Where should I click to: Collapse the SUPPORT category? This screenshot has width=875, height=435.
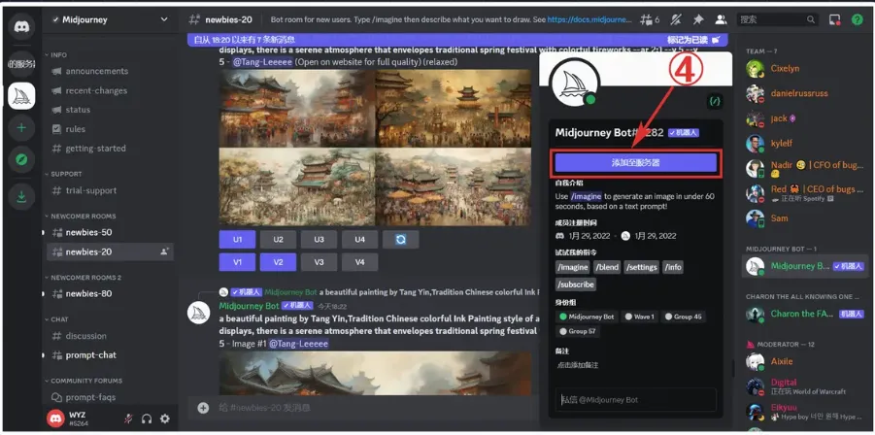click(66, 174)
